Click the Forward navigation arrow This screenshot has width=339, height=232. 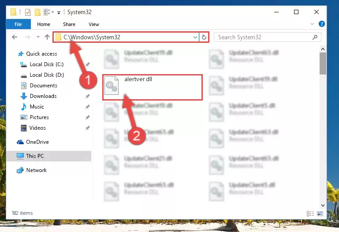tap(27, 37)
